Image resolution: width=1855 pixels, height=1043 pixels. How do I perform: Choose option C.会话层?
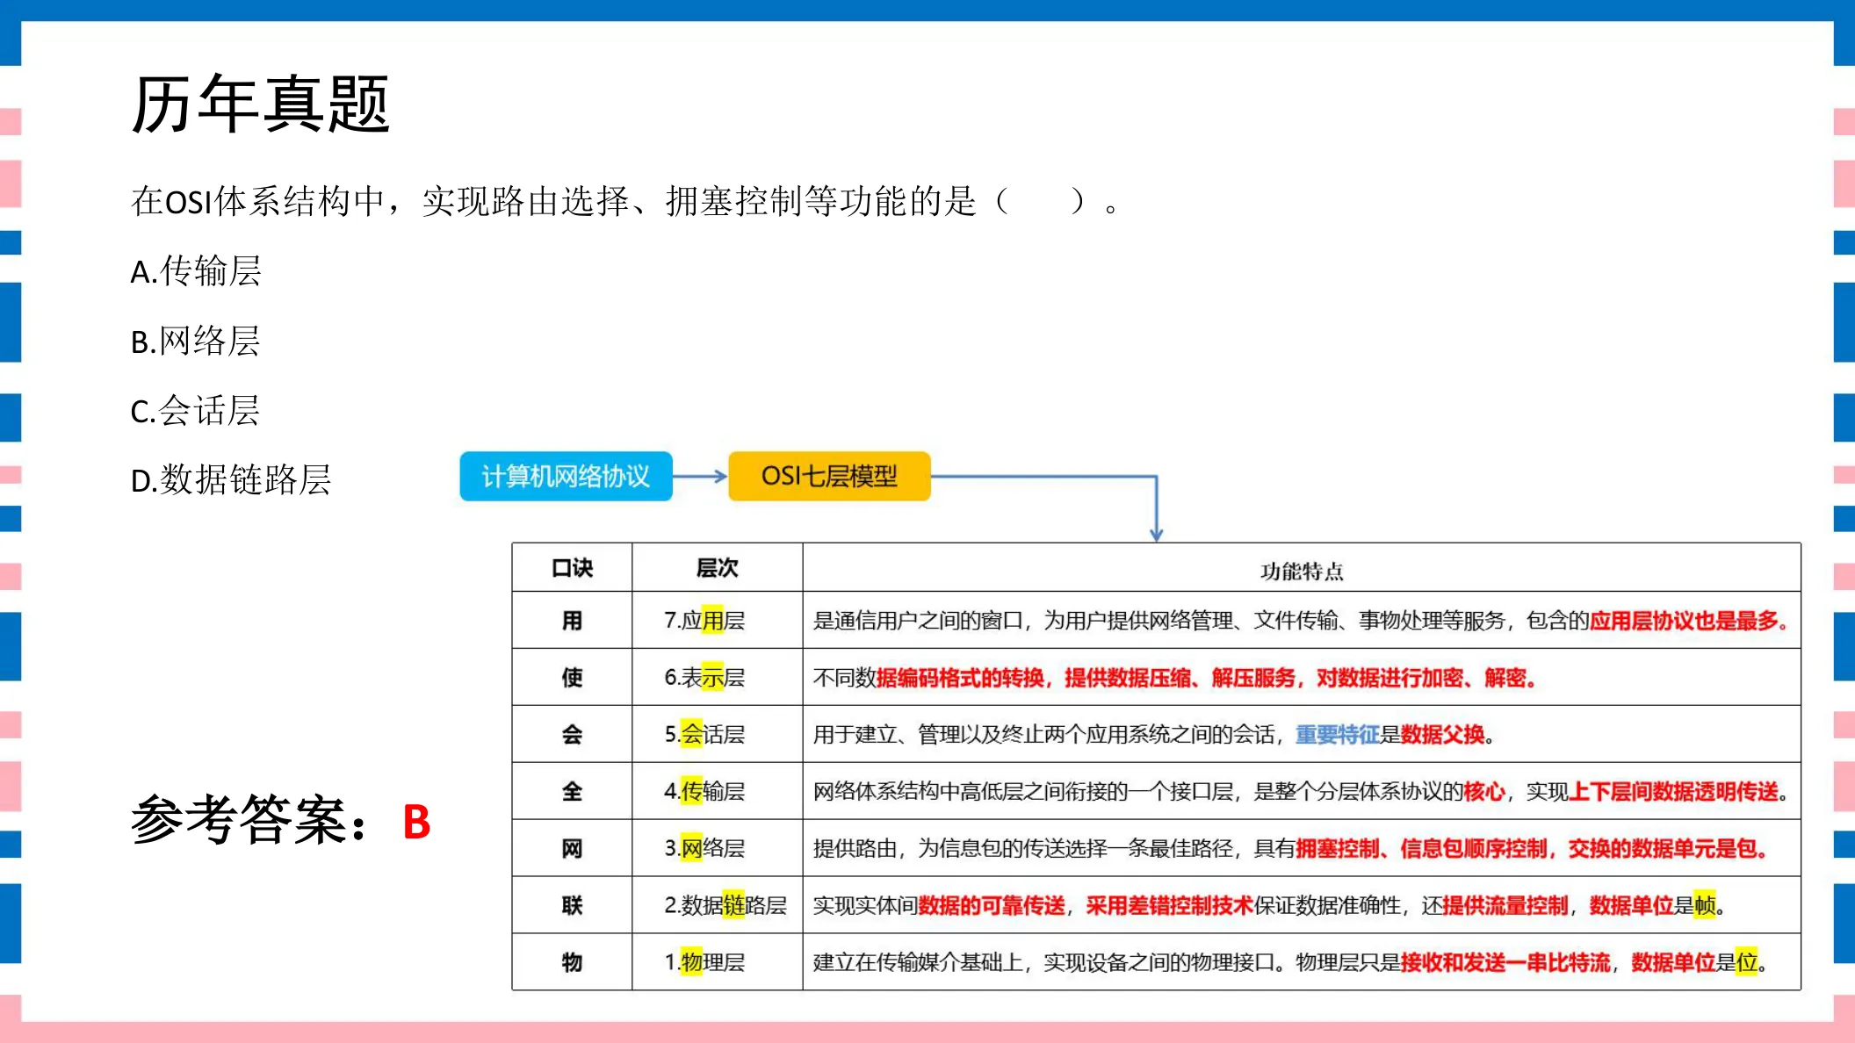196,411
